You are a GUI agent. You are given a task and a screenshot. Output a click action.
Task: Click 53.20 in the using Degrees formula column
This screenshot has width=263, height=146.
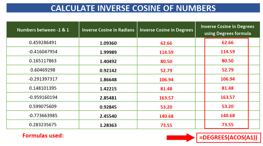228,106
